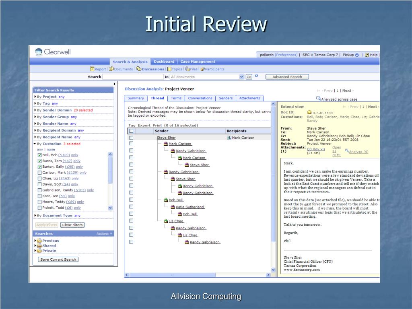Check the Chae, Liz custodian checkbox
Screen dimensions: 412x309
click(x=40, y=178)
